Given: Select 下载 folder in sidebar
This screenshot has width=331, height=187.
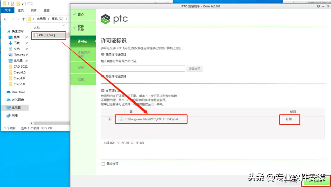Looking at the screenshot, I should pyautogui.click(x=14, y=43).
